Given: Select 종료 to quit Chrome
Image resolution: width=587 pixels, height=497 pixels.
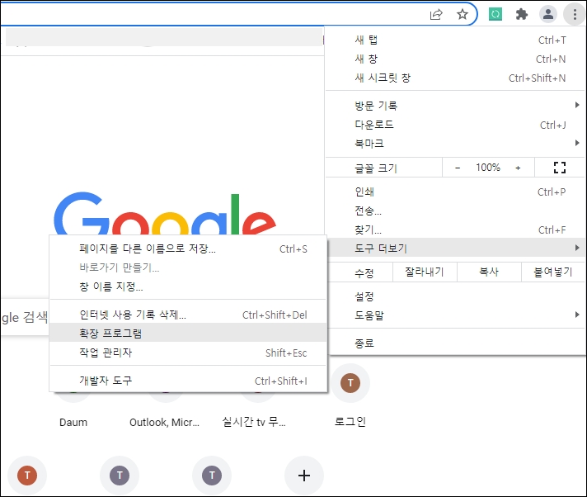Looking at the screenshot, I should (455, 343).
